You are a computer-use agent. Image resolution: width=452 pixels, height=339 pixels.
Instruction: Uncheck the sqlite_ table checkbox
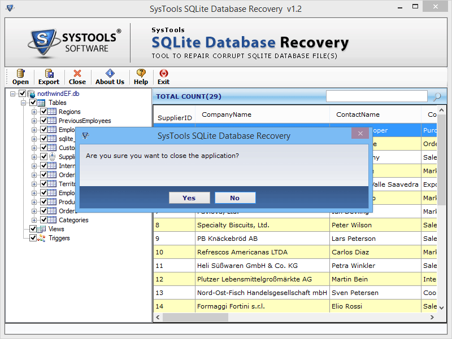click(x=44, y=139)
